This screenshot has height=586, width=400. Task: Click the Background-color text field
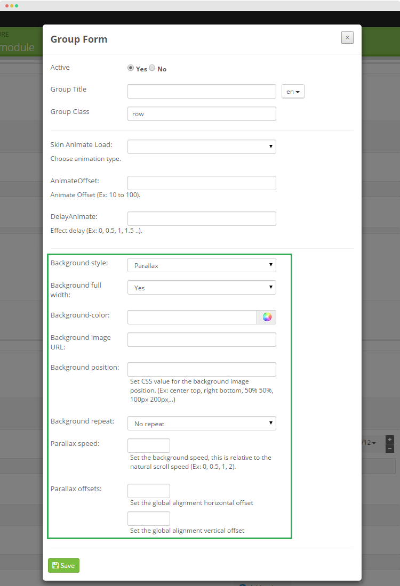pyautogui.click(x=192, y=318)
